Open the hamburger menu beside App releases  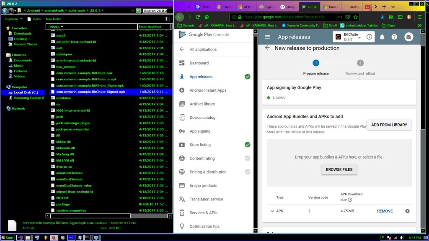(x=267, y=37)
